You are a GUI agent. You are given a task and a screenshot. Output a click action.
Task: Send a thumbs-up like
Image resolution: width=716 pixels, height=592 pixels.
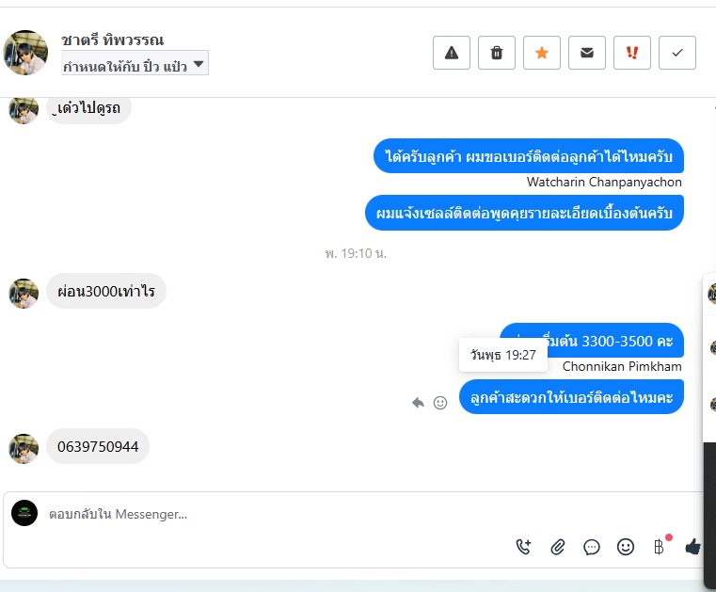coord(692,546)
